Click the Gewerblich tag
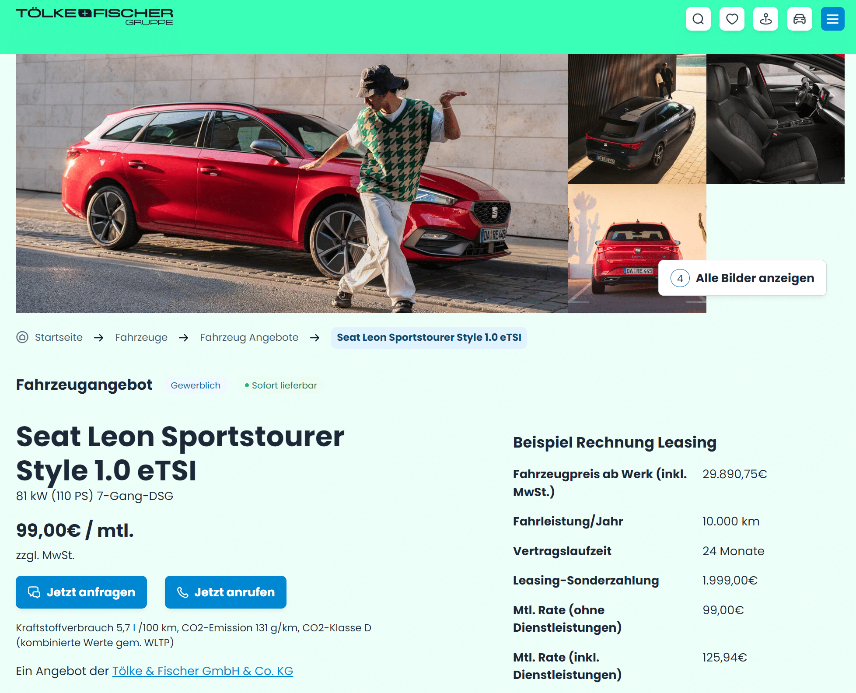This screenshot has width=856, height=693. [x=196, y=385]
